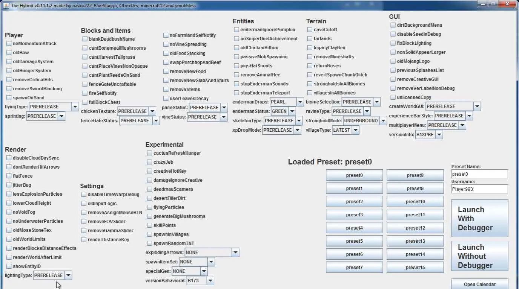Open the specialGen dropdown

(x=190, y=271)
